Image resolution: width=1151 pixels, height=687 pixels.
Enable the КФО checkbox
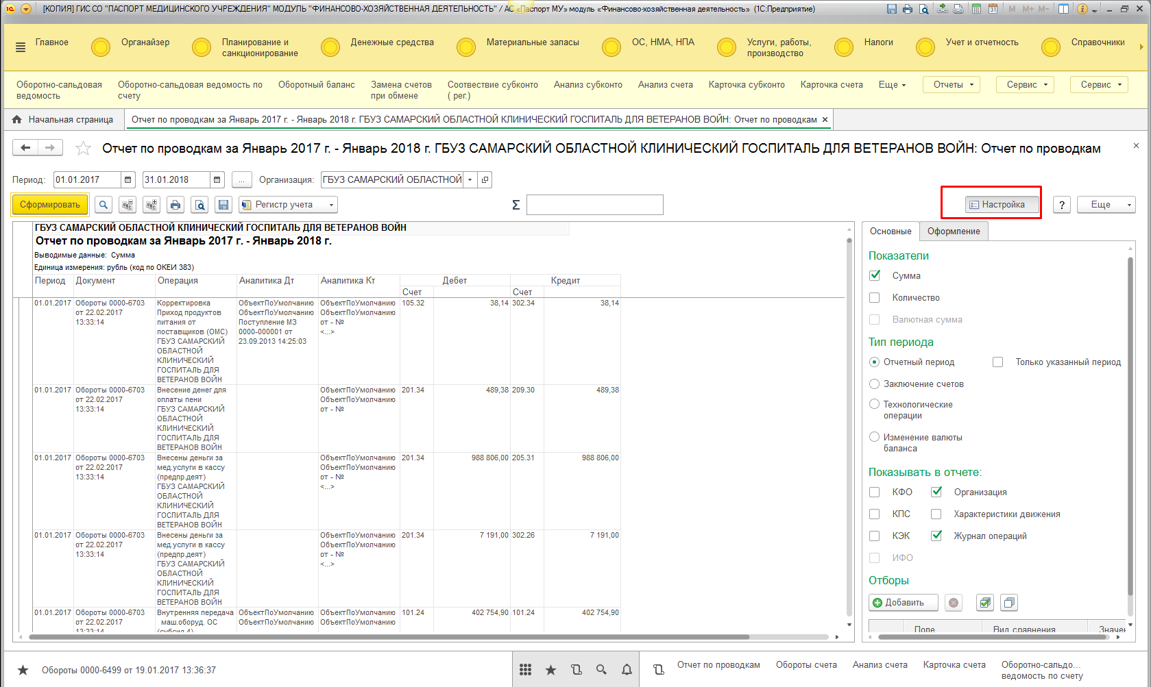(875, 492)
